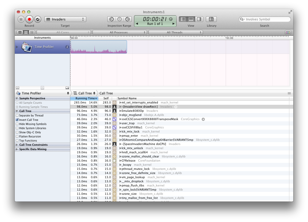Enable Flatten Recursion

click(x=17, y=136)
